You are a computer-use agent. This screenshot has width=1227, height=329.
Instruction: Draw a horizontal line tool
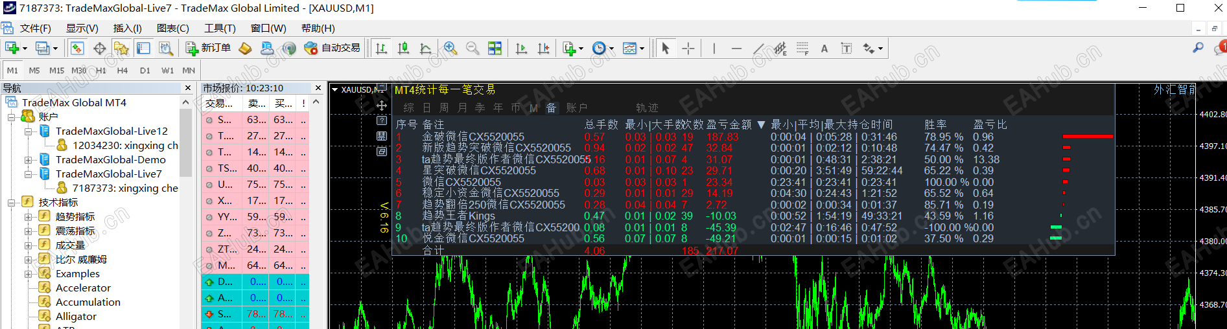pyautogui.click(x=736, y=49)
